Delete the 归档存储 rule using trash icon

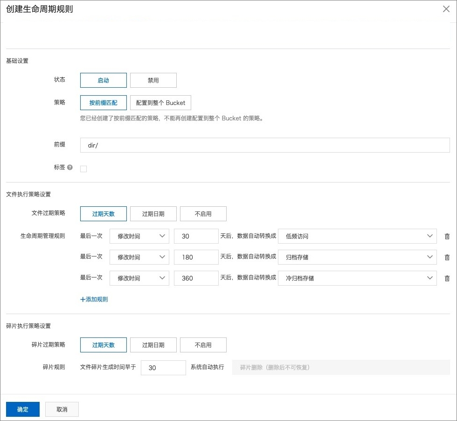pos(447,257)
